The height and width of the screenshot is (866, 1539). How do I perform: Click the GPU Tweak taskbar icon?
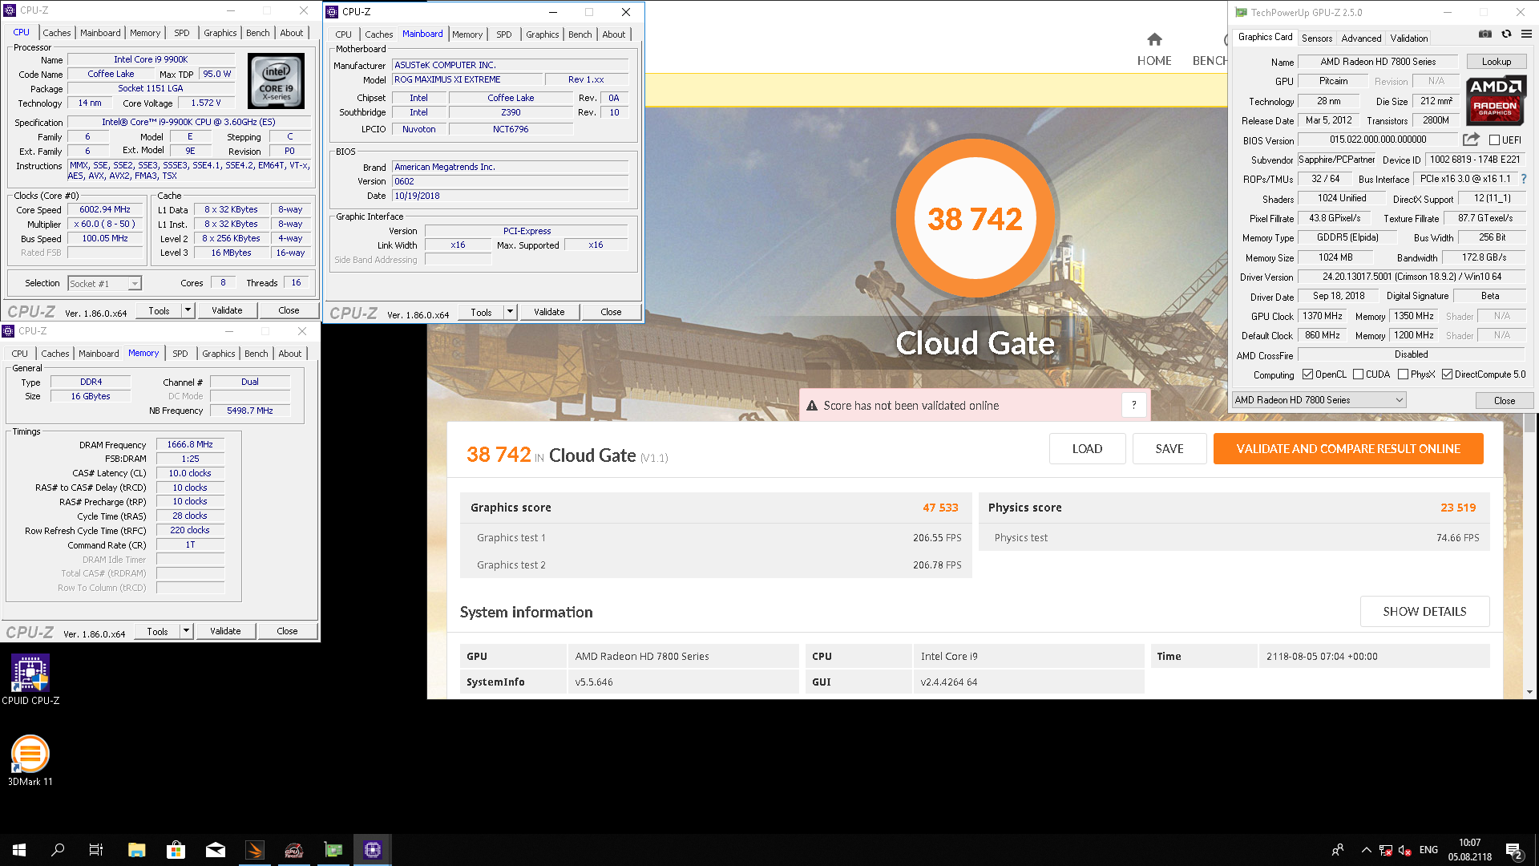click(x=294, y=850)
